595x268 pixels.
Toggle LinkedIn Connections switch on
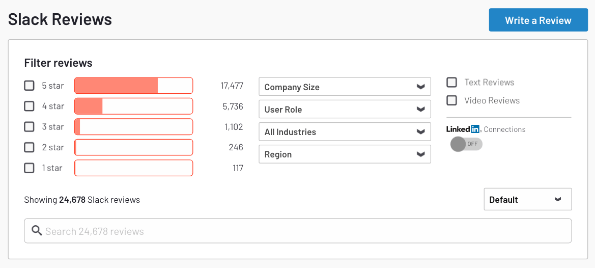click(466, 144)
